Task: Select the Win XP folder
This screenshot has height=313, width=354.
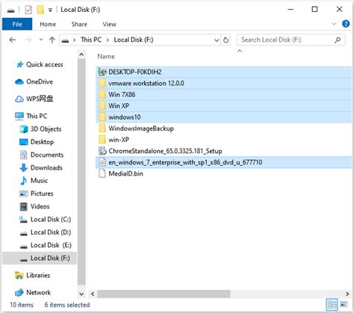Action: [223, 106]
